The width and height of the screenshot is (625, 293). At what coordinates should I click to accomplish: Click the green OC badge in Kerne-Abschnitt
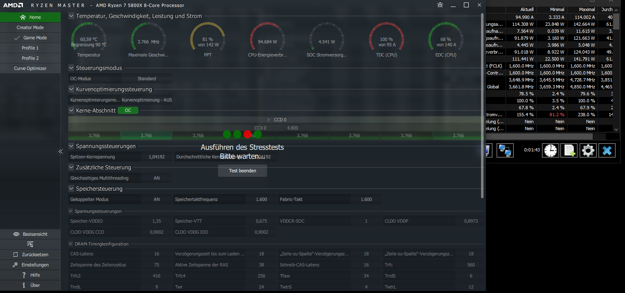[128, 110]
